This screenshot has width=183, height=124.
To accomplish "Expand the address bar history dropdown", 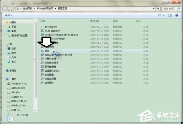I will (154, 9).
